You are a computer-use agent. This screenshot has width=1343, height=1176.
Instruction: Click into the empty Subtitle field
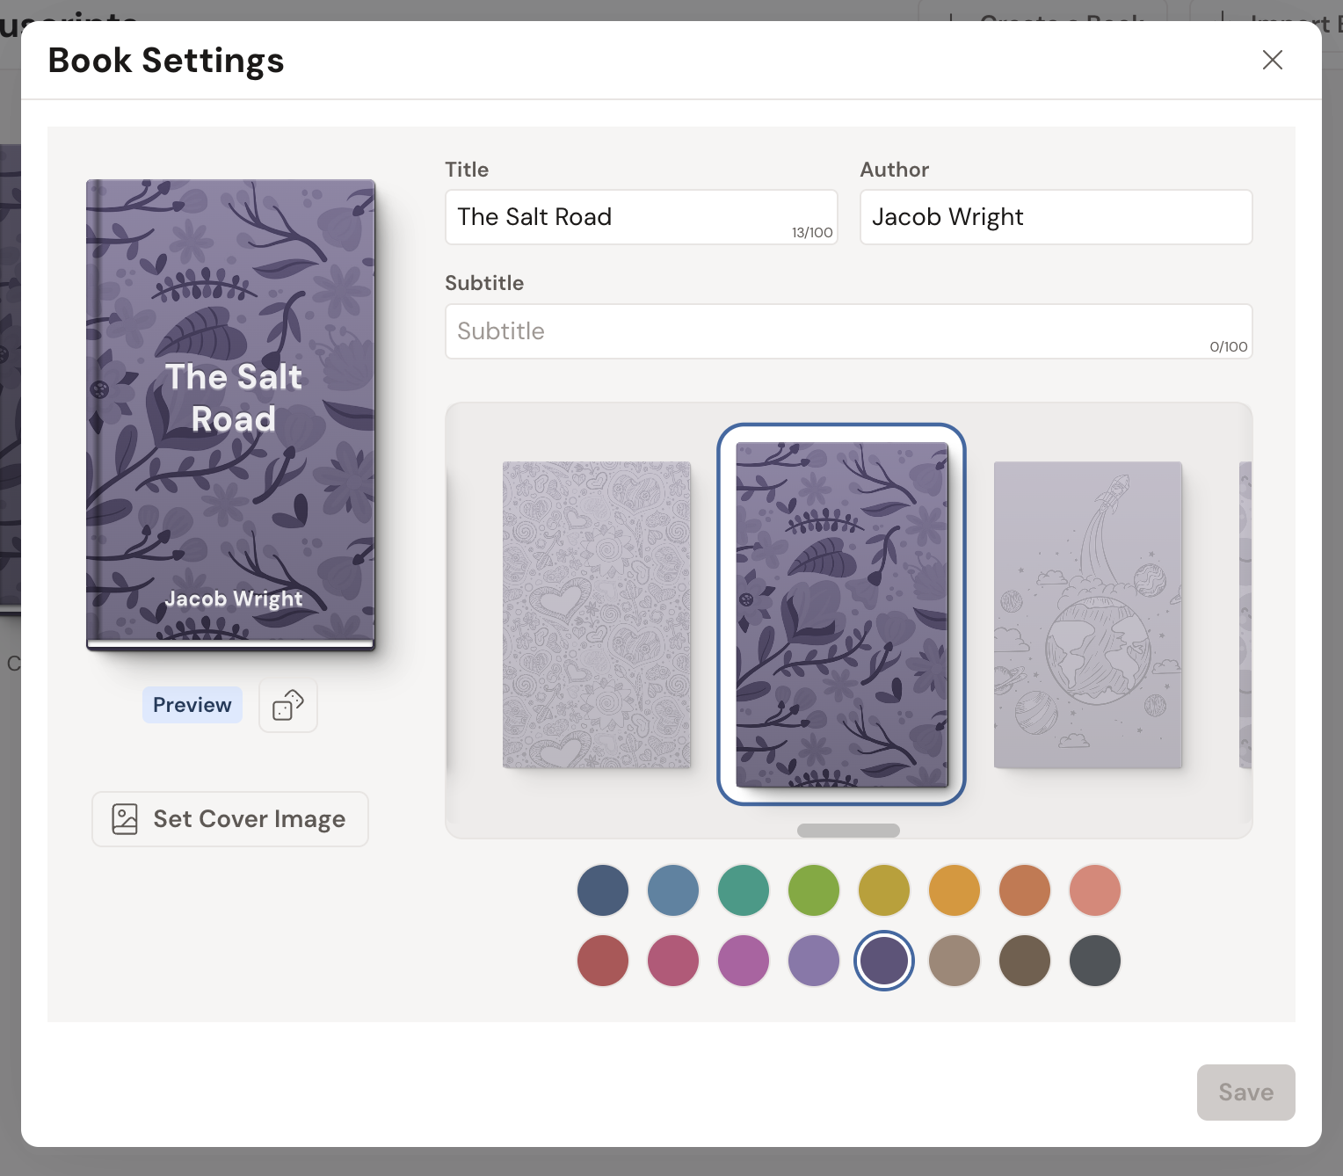click(848, 331)
